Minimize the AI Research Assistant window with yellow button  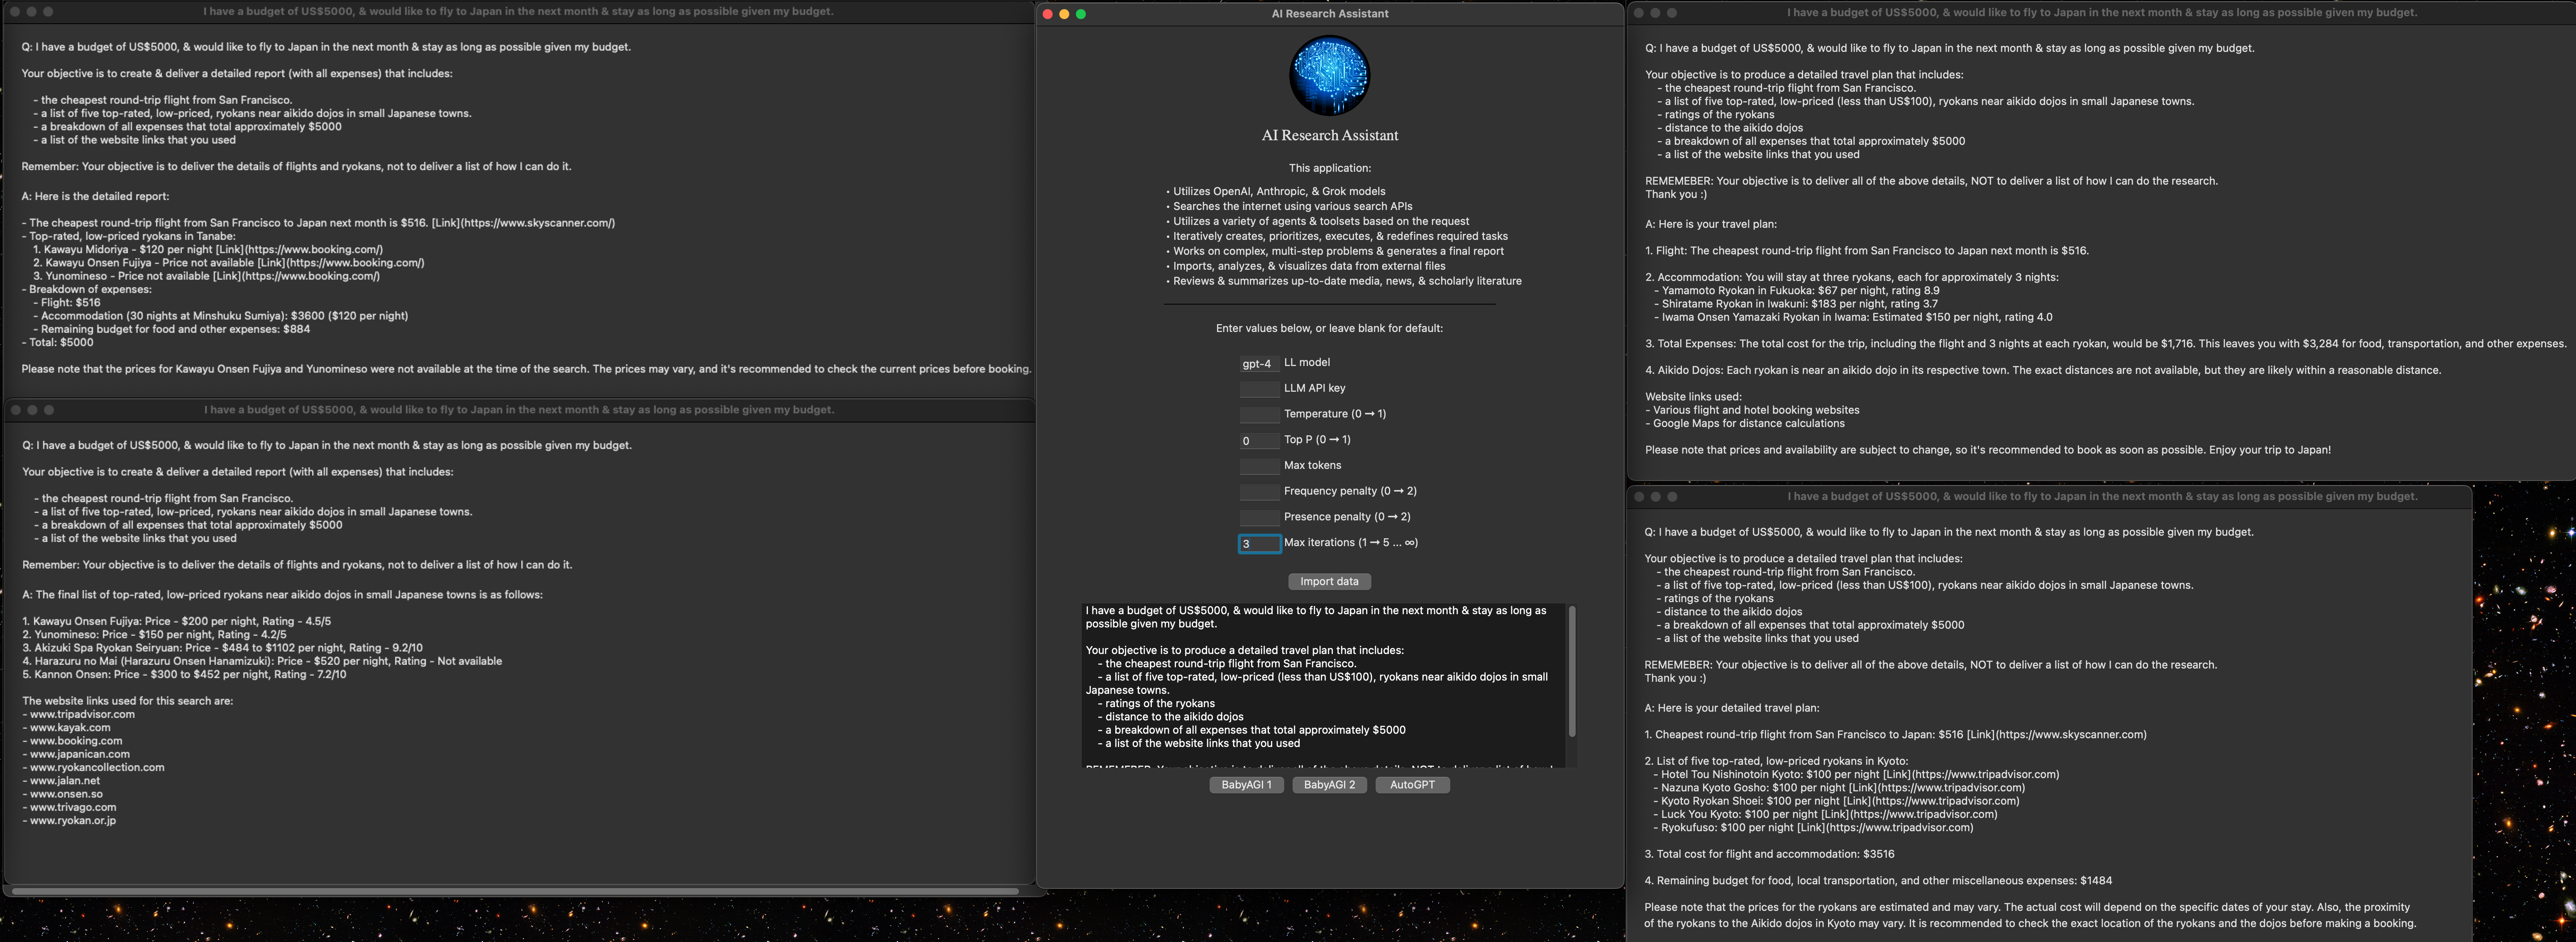1064,14
